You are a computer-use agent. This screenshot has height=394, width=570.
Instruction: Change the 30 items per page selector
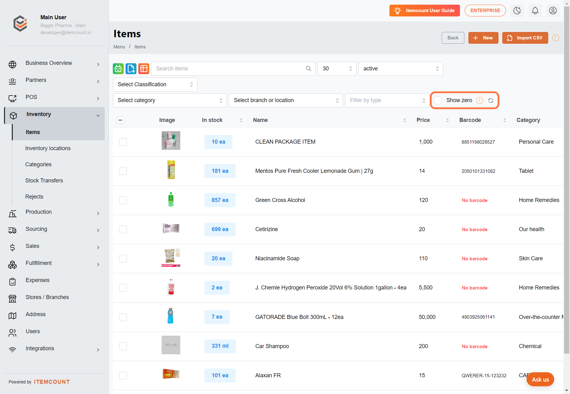tap(337, 69)
